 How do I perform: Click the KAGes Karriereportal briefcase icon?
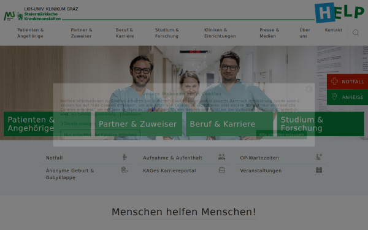(x=222, y=170)
